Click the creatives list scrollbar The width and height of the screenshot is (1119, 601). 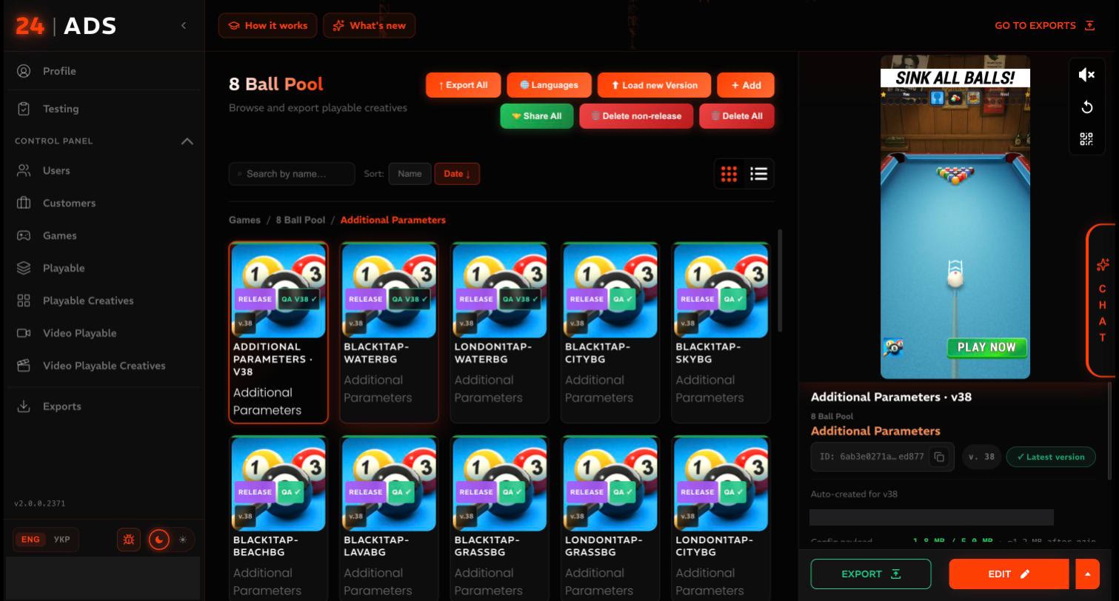point(778,281)
